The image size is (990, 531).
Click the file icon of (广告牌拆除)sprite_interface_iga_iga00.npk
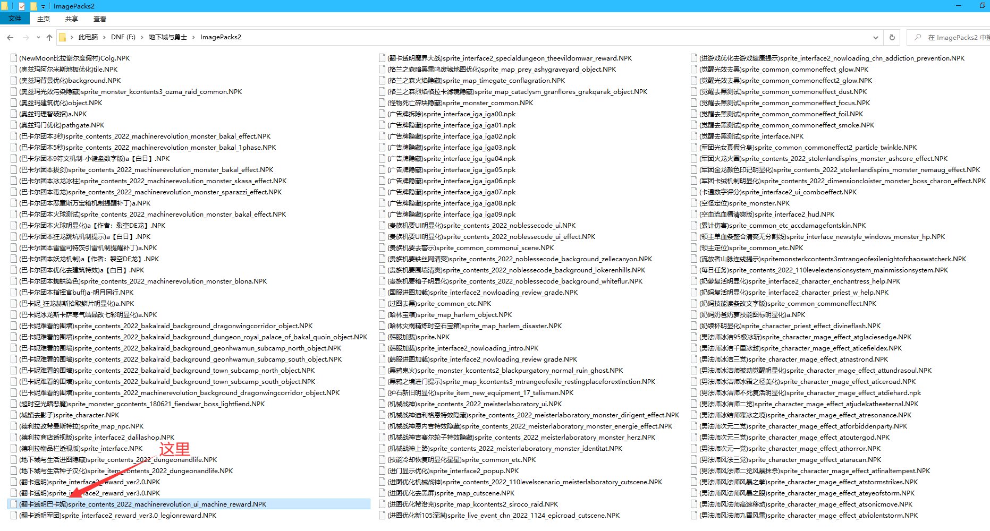(382, 114)
